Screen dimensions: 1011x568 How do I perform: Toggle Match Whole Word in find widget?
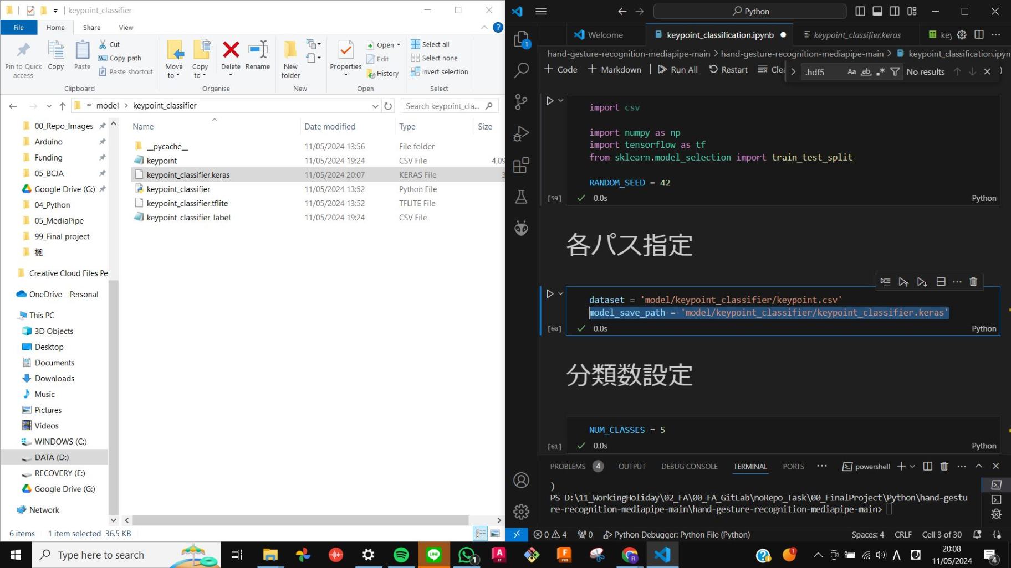click(x=866, y=71)
